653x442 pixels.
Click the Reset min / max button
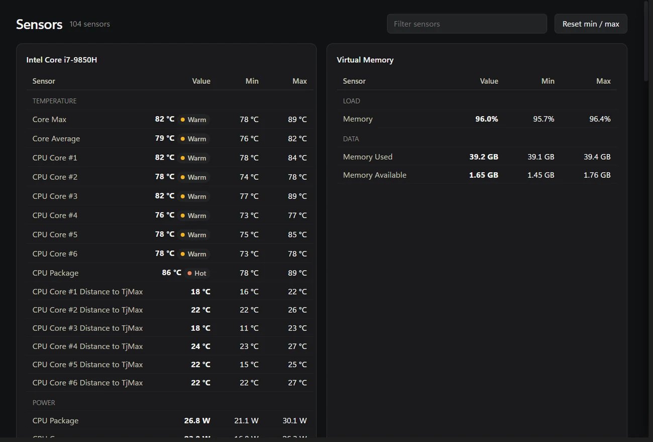tap(591, 24)
